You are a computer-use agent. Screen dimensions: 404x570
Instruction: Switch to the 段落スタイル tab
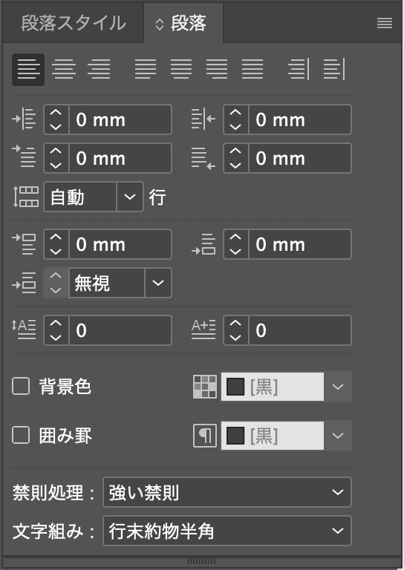(x=74, y=23)
